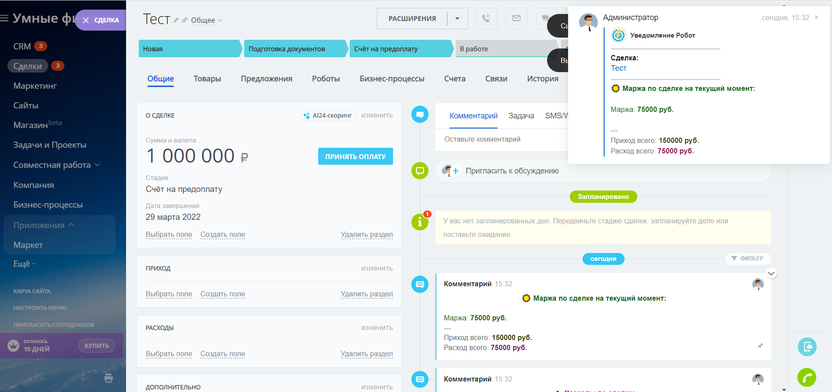This screenshot has width=832, height=392.
Task: Switch to the Предложения tab
Action: point(267,79)
